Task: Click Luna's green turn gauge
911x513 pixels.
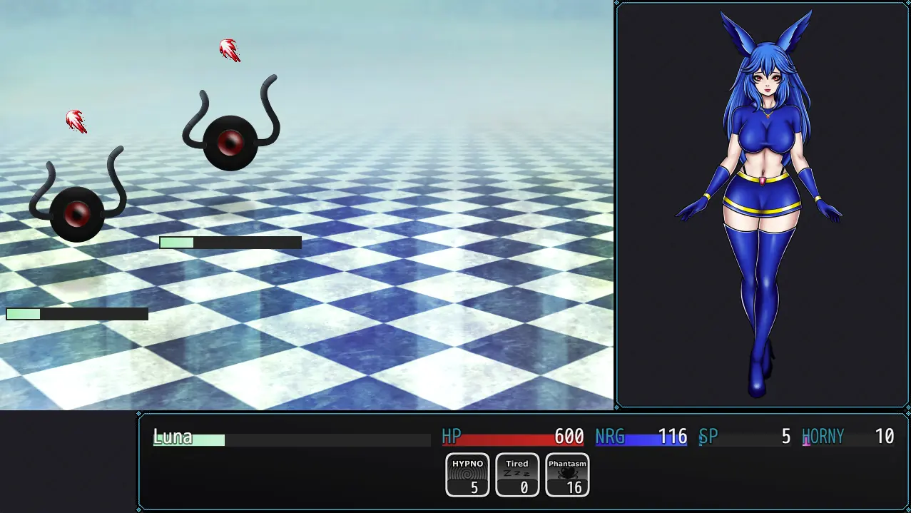Action: [x=291, y=440]
